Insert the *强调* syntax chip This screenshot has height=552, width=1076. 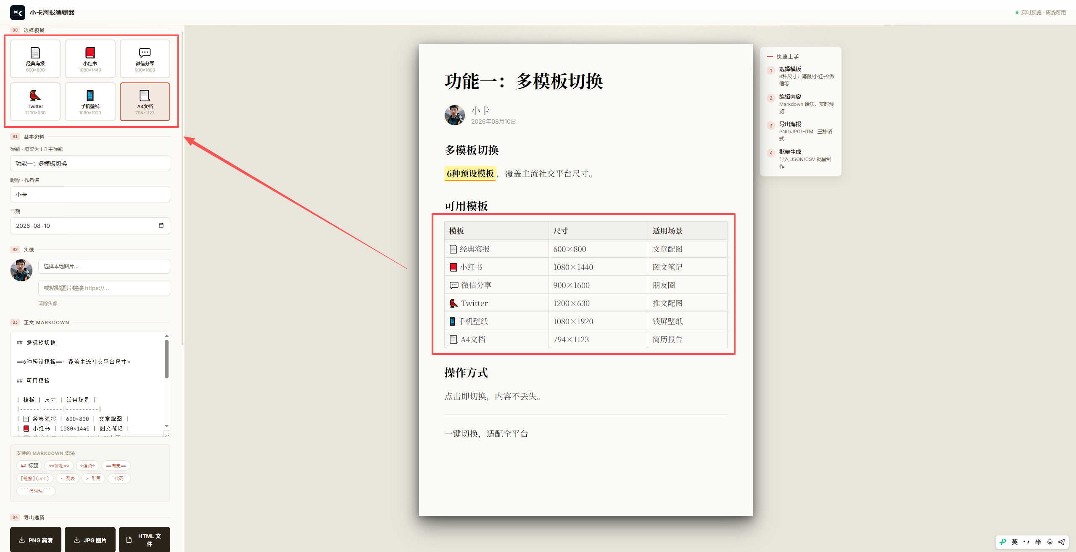pyautogui.click(x=87, y=466)
